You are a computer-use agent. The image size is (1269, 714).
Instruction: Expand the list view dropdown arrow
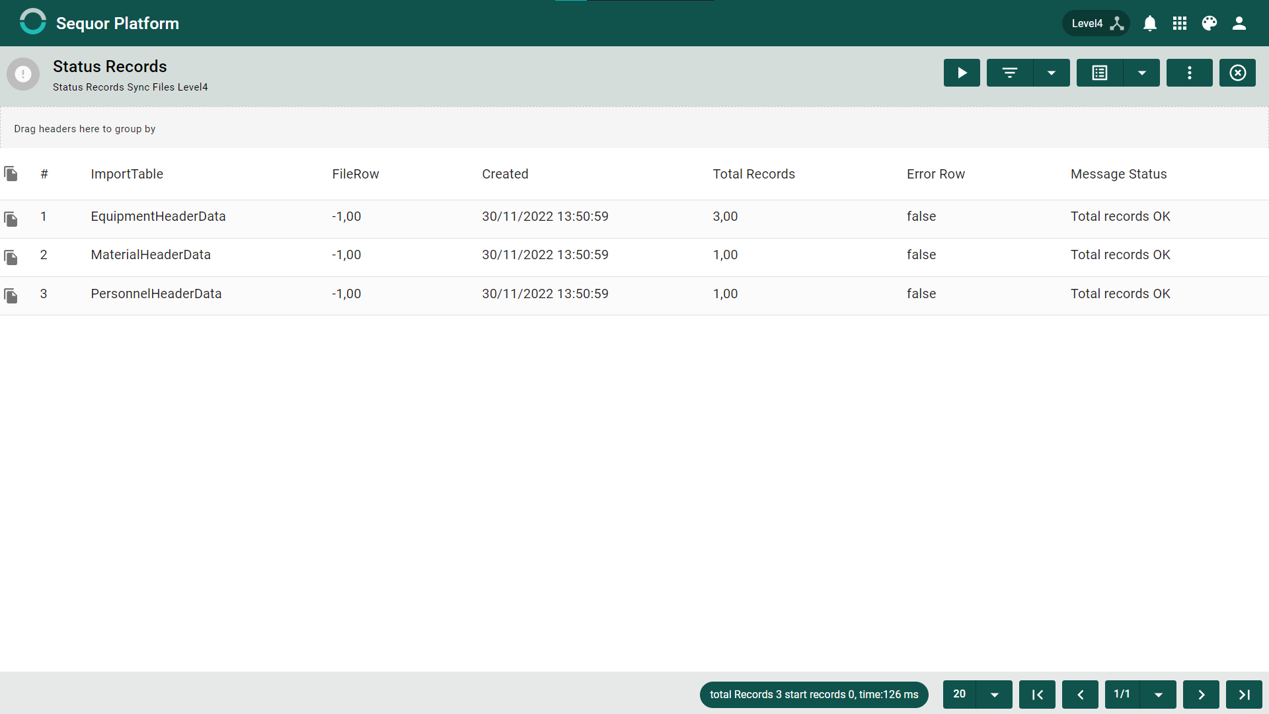coord(1141,73)
